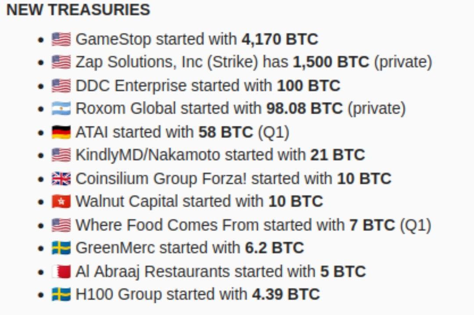The height and width of the screenshot is (315, 474).
Task: Click the UK flag beside Coinsilium Group
Action: (61, 178)
